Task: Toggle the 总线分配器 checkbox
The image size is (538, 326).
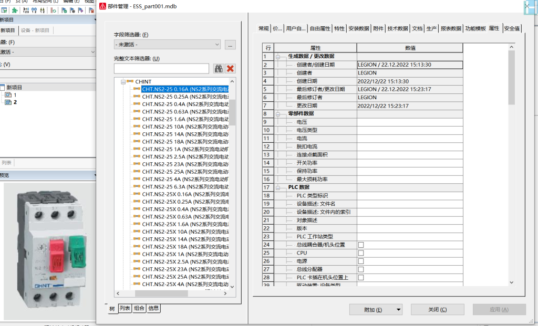Action: (x=361, y=269)
